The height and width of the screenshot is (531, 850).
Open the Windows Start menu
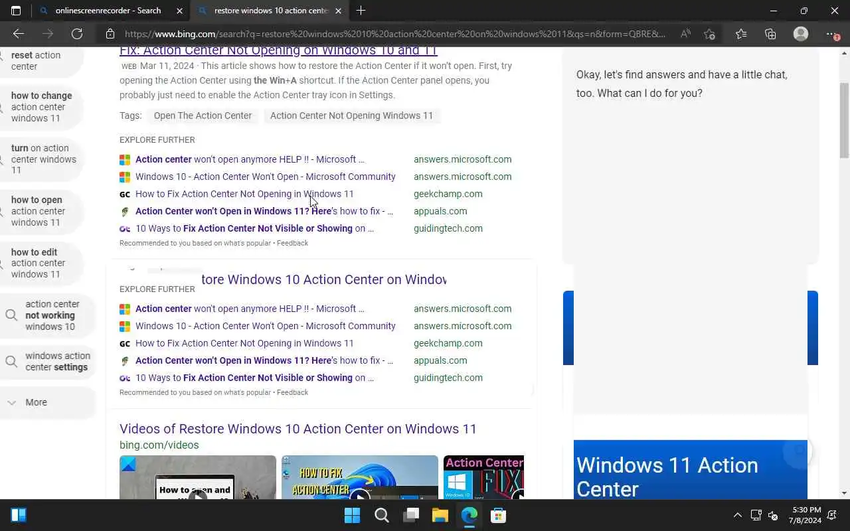click(352, 515)
